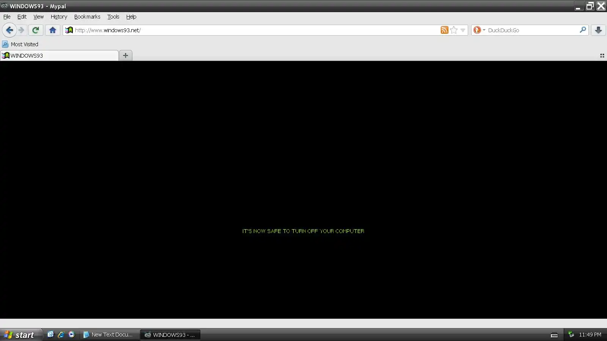Open the Tools menu
This screenshot has width=607, height=341.
pyautogui.click(x=113, y=17)
